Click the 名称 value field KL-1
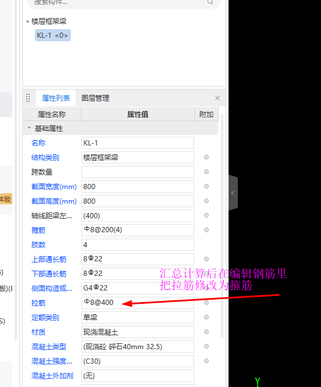 point(138,143)
